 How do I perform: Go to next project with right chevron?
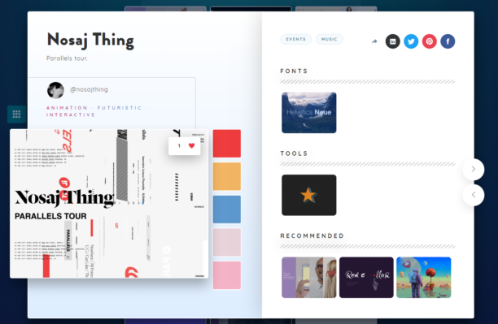[x=474, y=169]
